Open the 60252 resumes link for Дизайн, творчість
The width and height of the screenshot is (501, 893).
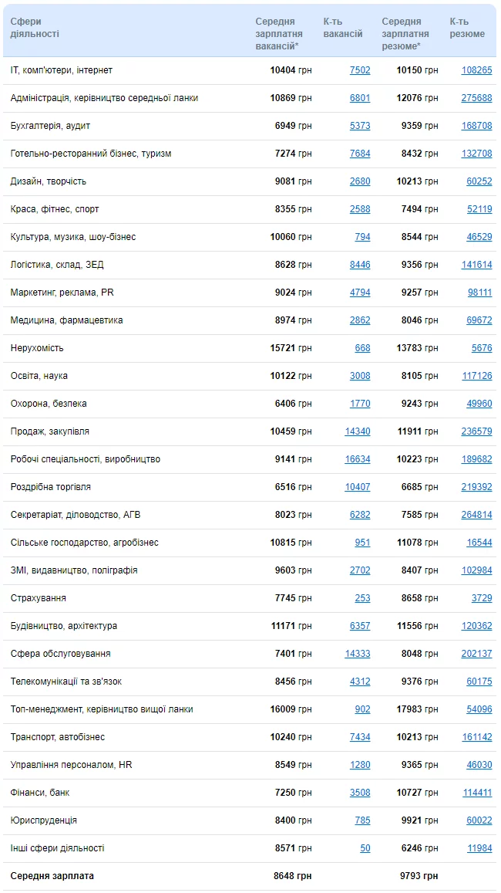(x=479, y=181)
